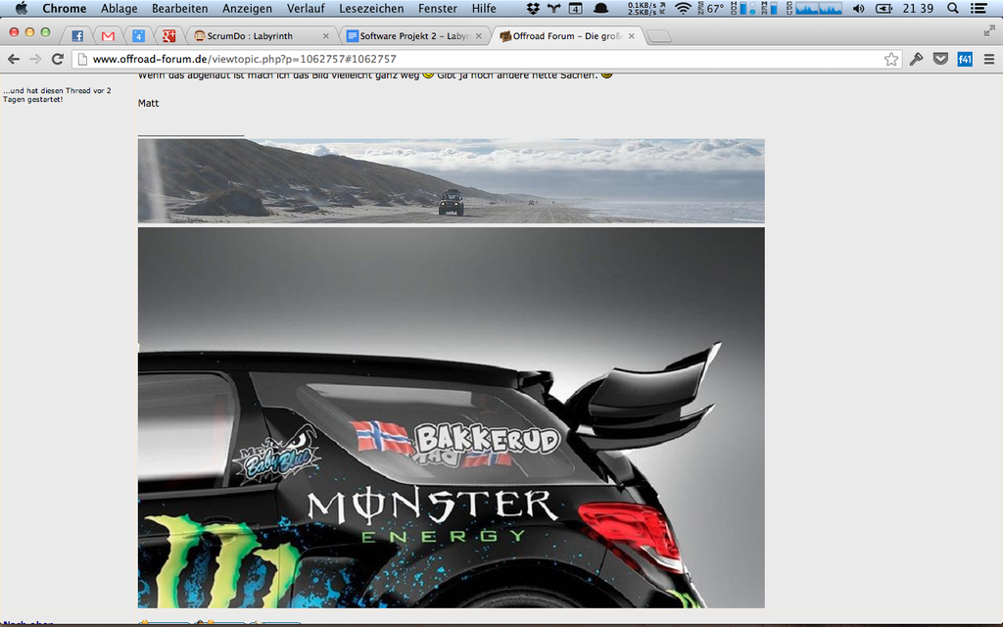Image resolution: width=1003 pixels, height=627 pixels.
Task: Open the Lesezeichen menu
Action: coord(371,8)
